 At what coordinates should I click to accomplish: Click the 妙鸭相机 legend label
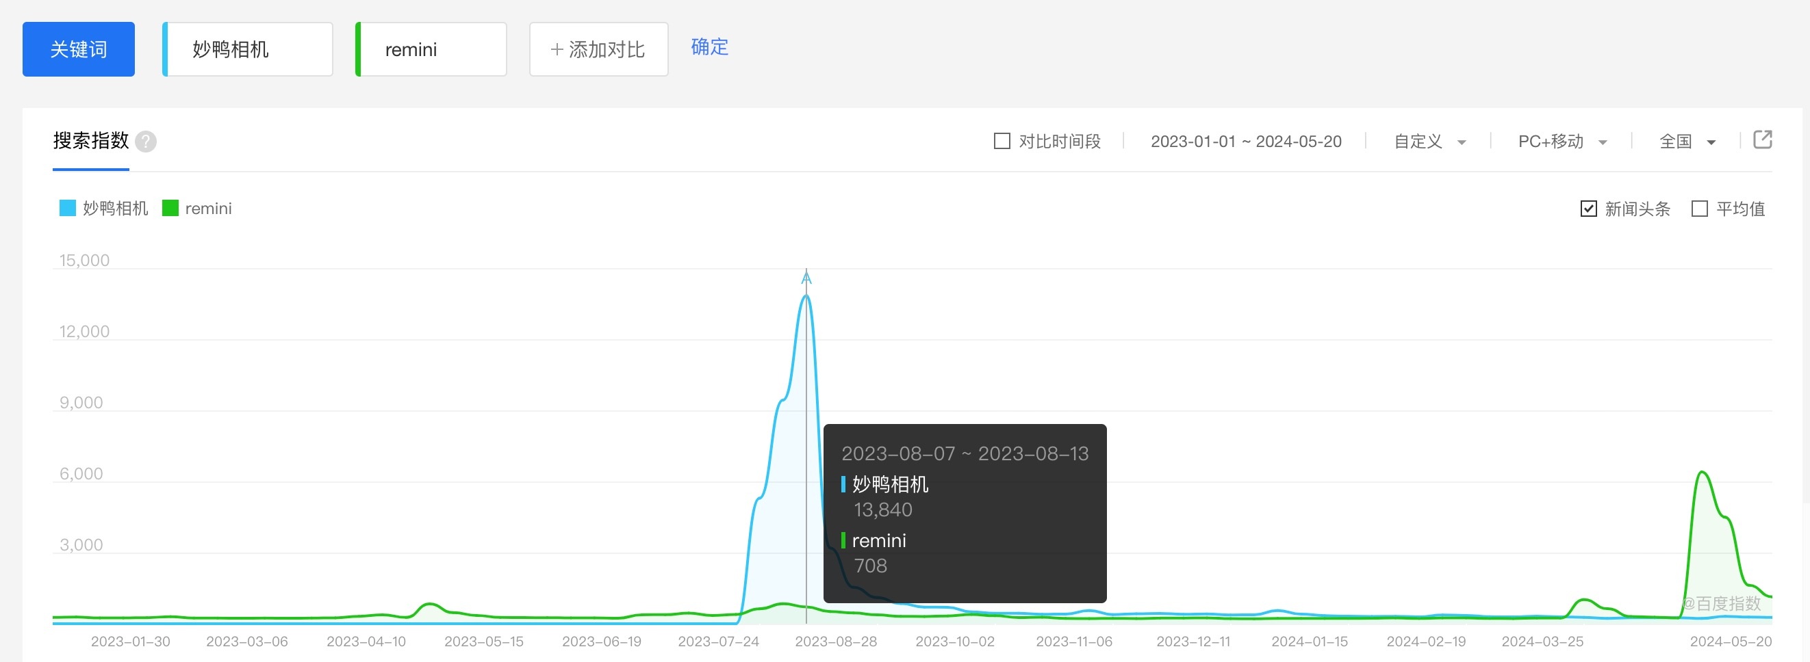pos(115,209)
